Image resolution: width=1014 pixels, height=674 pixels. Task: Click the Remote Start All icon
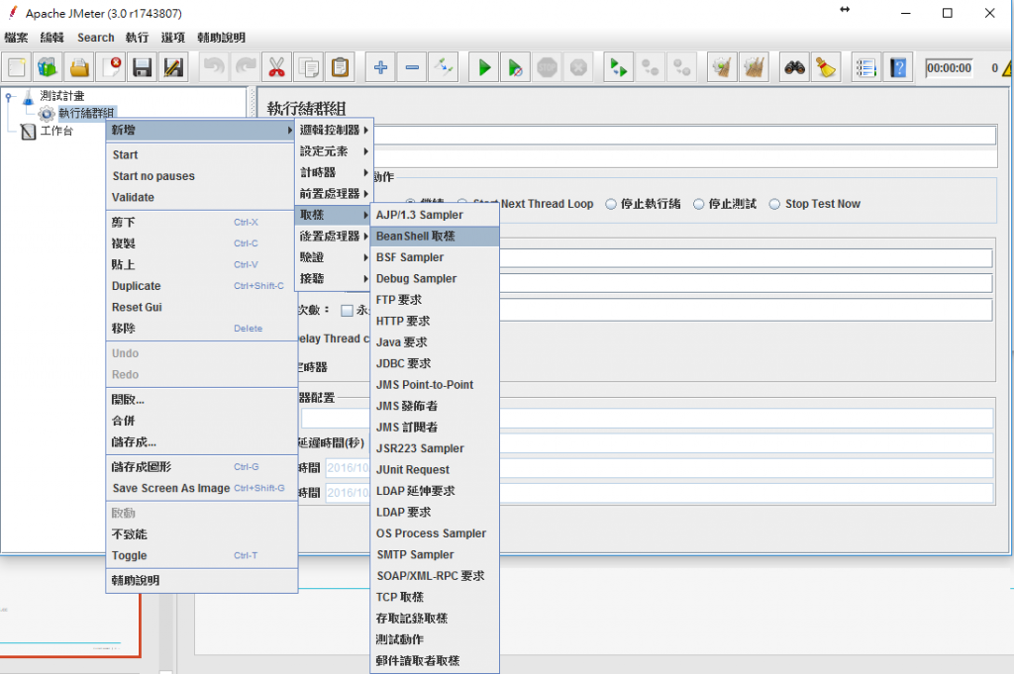[x=618, y=68]
